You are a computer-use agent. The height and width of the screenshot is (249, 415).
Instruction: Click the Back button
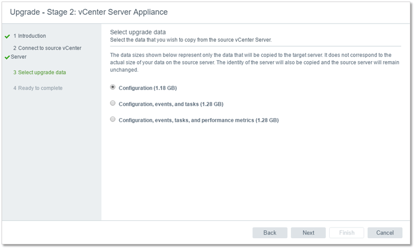[270, 233]
